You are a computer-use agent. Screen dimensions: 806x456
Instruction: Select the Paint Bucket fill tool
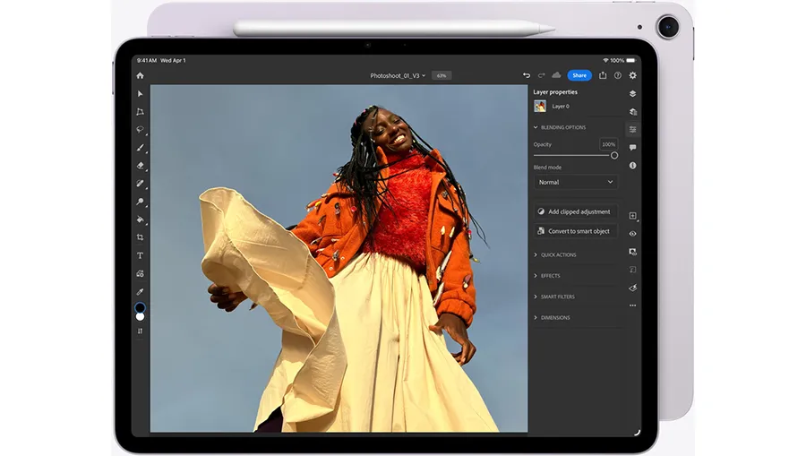pos(140,219)
